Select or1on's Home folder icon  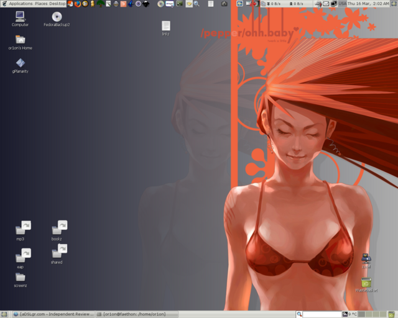[21, 42]
